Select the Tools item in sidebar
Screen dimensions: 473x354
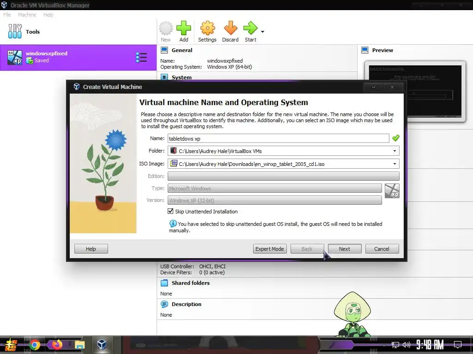tap(78, 32)
